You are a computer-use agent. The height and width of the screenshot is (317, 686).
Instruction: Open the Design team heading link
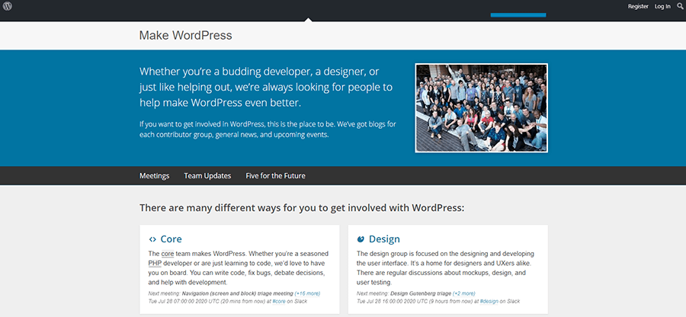tap(384, 239)
